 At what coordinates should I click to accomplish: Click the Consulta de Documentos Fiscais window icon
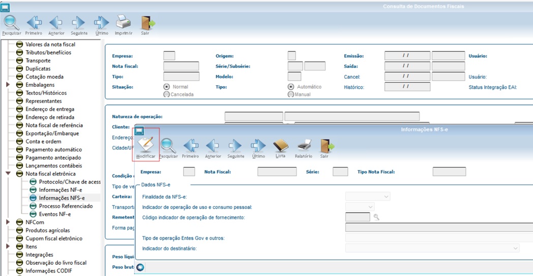tap(5, 7)
